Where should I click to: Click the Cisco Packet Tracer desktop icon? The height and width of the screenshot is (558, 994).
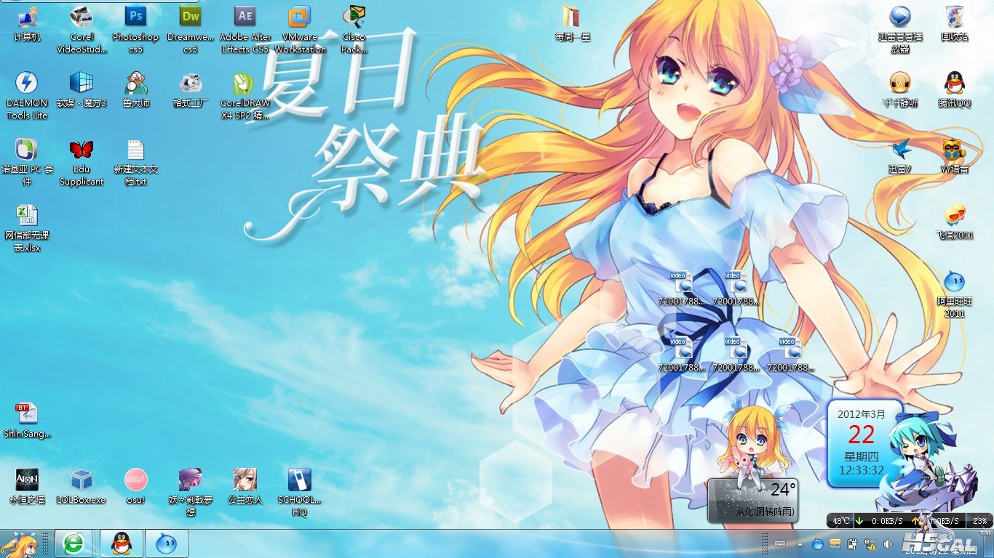(x=354, y=30)
